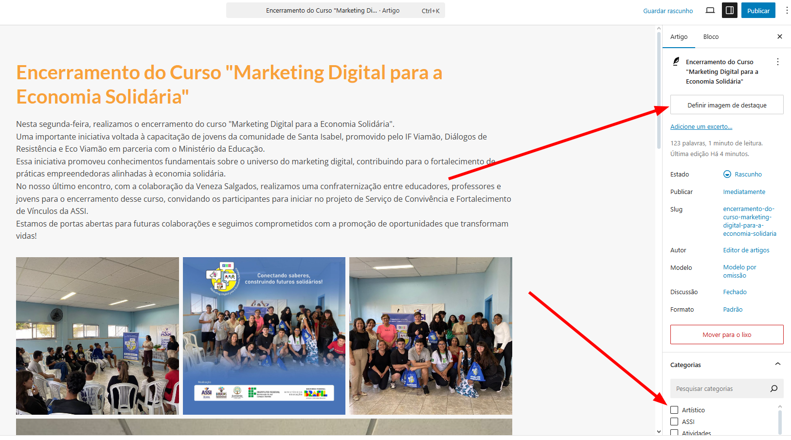Click the Adicione um excerto link
Image resolution: width=791 pixels, height=440 pixels.
701,126
